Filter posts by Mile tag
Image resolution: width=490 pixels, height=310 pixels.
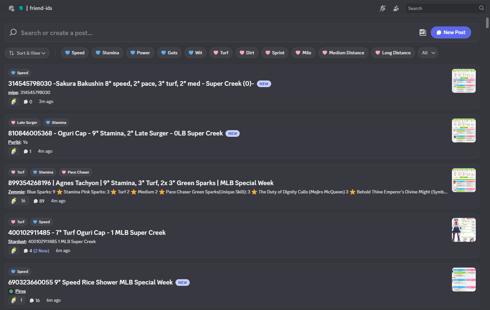click(303, 53)
